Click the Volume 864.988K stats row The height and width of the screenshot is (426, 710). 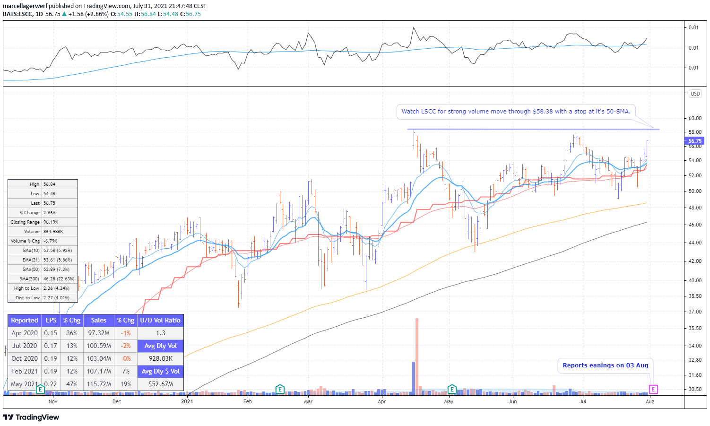point(43,232)
